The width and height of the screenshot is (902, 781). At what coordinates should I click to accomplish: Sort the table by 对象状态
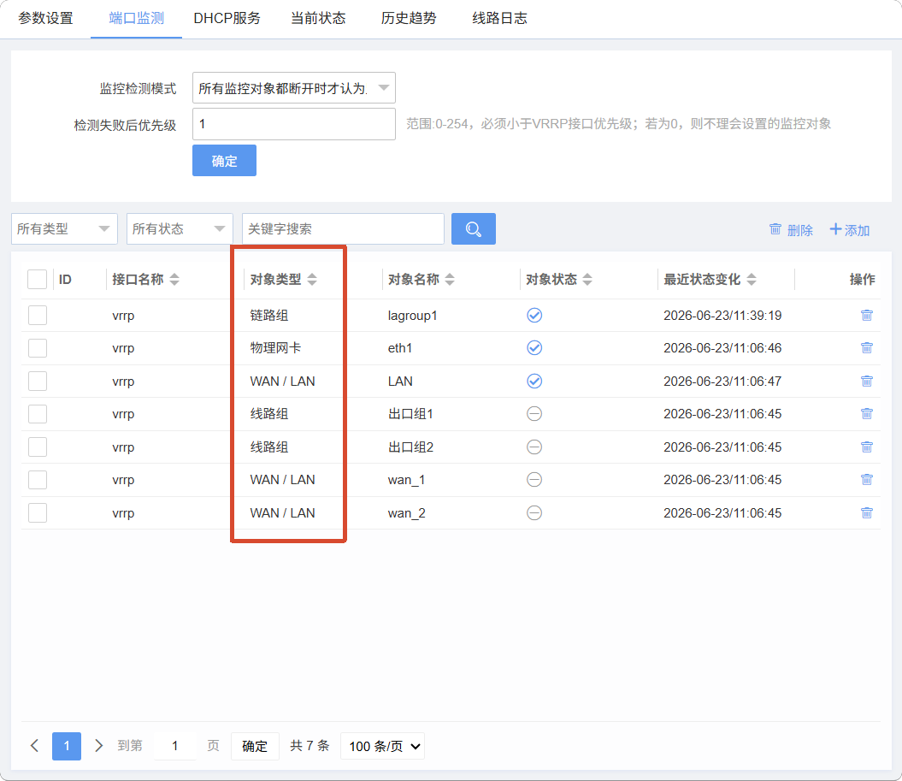[587, 280]
